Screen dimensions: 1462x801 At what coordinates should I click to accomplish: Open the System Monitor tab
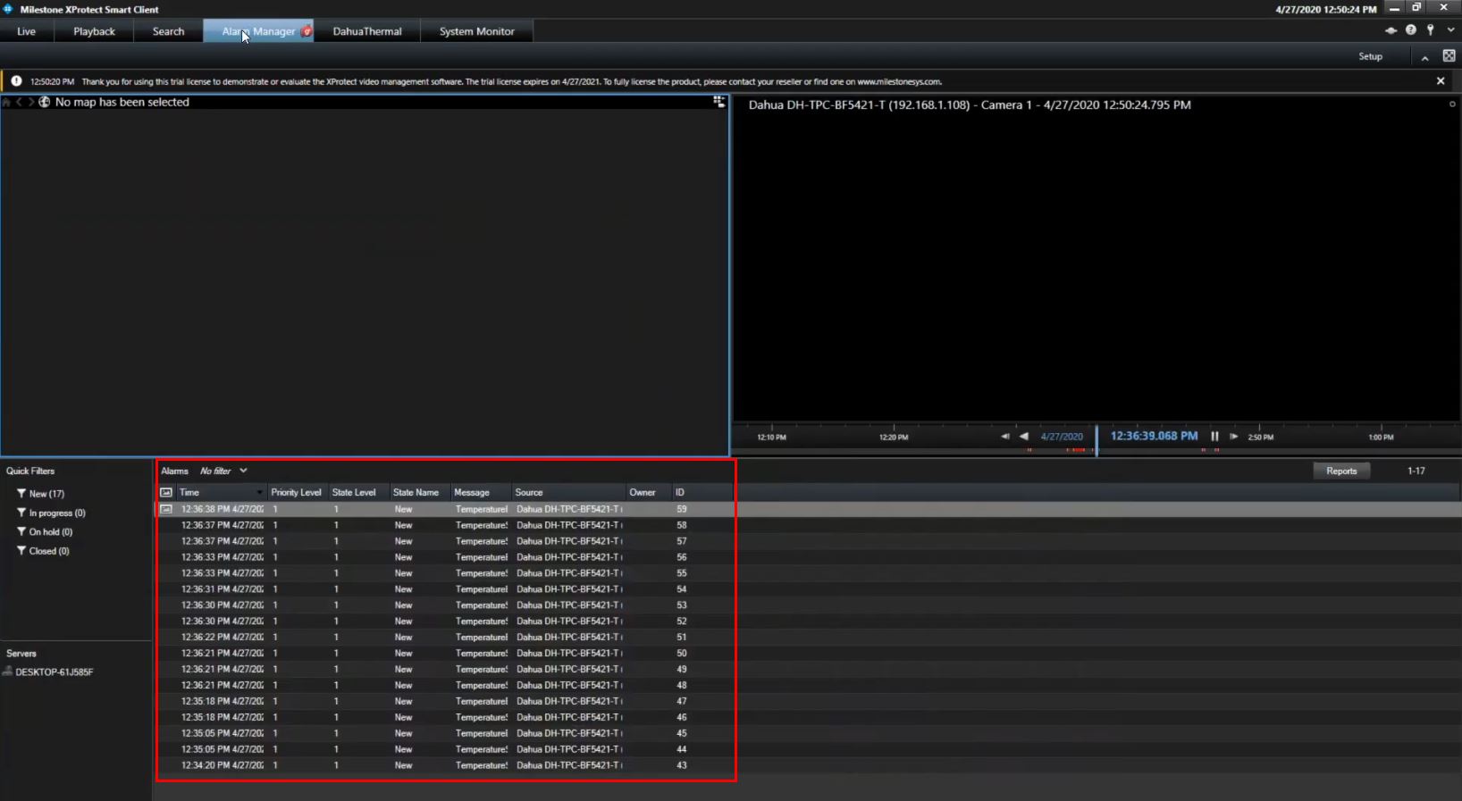tap(476, 31)
